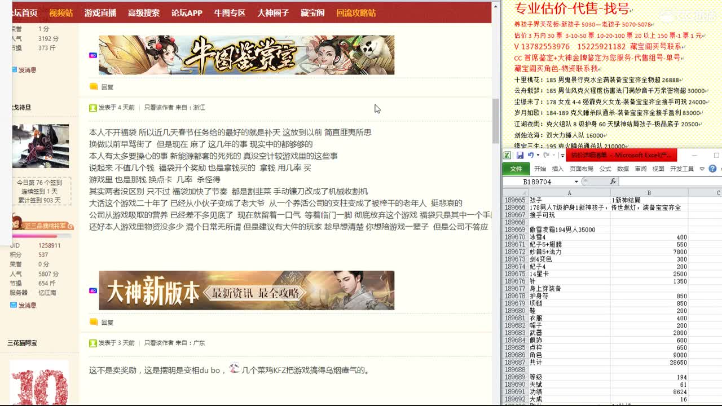Click cell with value 7800
722x406 pixels.
pyautogui.click(x=649, y=252)
